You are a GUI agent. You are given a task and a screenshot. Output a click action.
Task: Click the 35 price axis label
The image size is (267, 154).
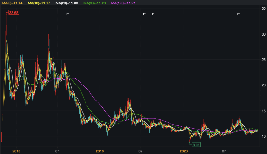click(x=264, y=8)
